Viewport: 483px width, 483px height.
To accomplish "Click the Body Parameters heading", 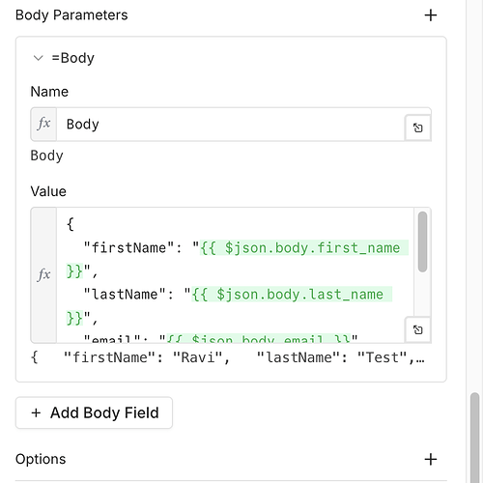I will click(x=71, y=15).
